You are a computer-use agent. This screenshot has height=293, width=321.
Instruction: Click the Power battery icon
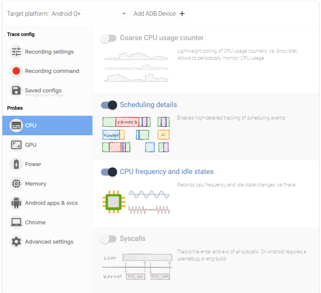click(x=16, y=164)
